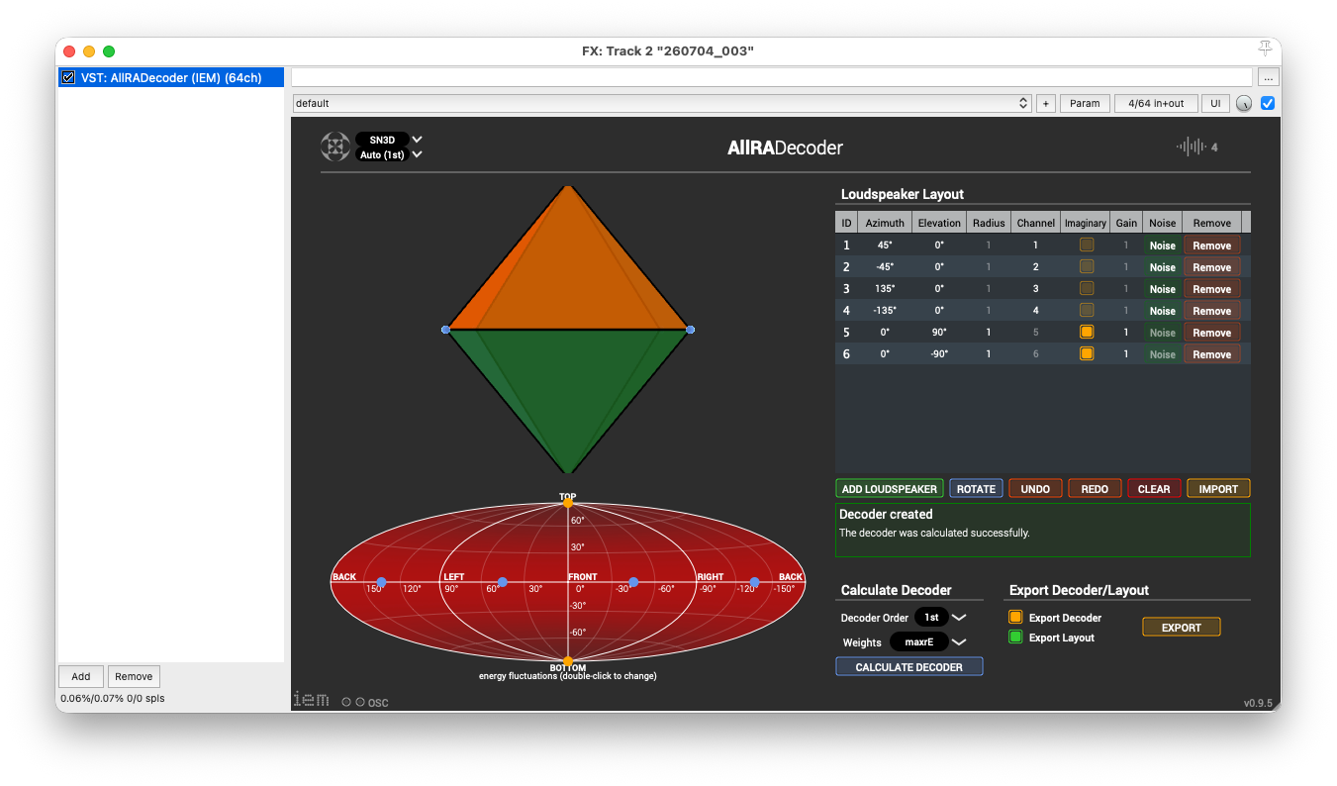Click the Ambisonics normalization icon beside SN3D

(334, 147)
